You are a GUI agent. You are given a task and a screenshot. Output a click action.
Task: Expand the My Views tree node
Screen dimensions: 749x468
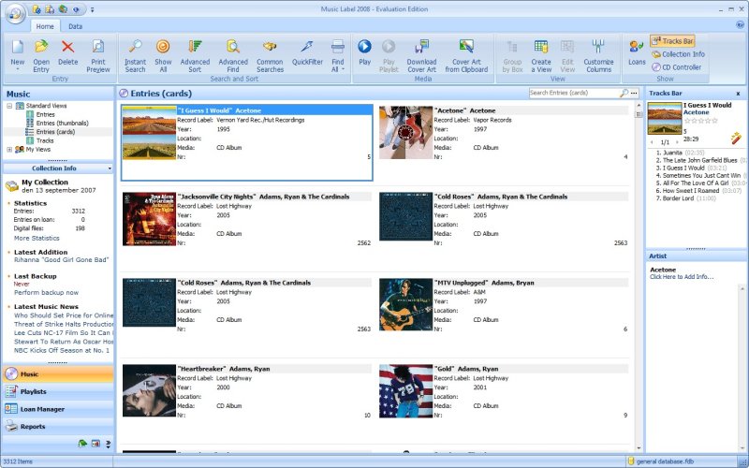coord(9,149)
